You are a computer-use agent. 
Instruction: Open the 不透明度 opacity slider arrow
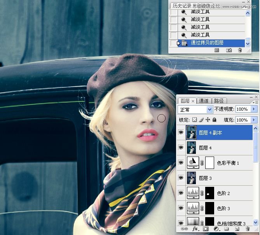tap(254, 110)
